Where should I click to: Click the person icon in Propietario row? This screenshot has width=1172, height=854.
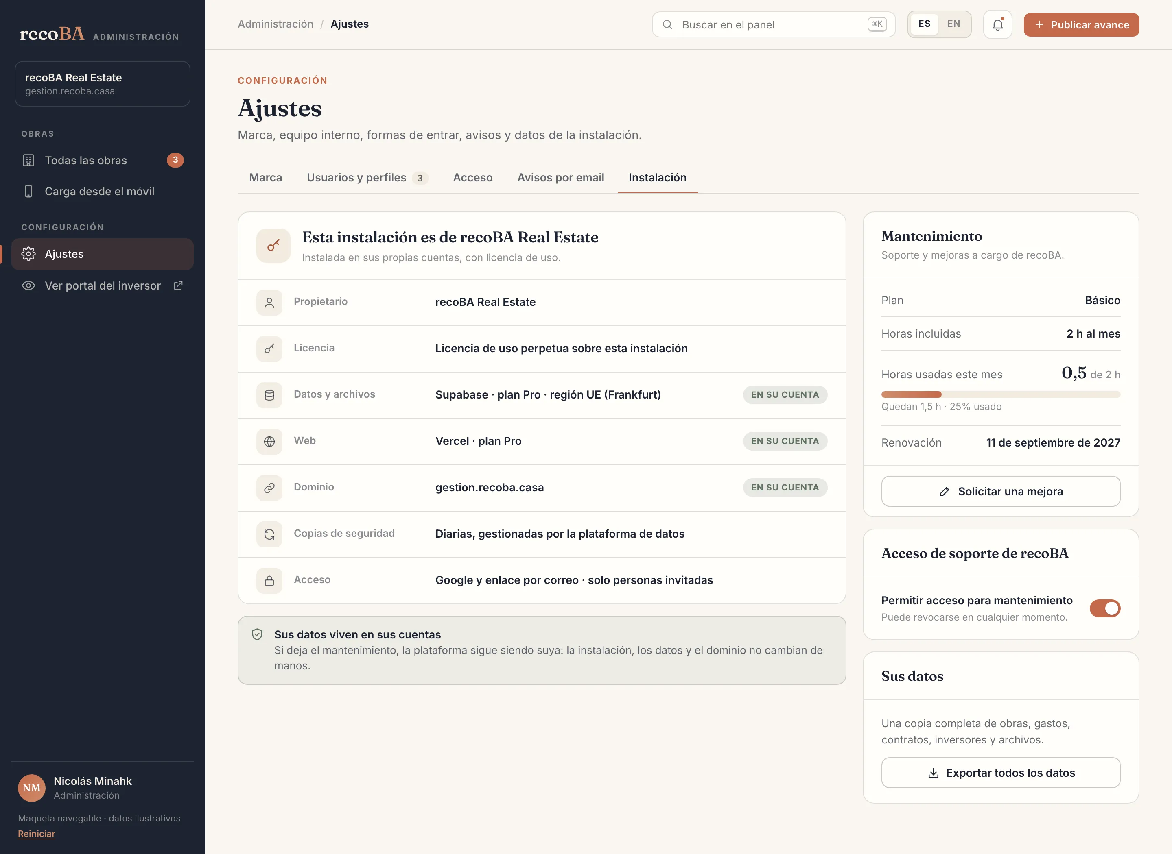click(269, 303)
